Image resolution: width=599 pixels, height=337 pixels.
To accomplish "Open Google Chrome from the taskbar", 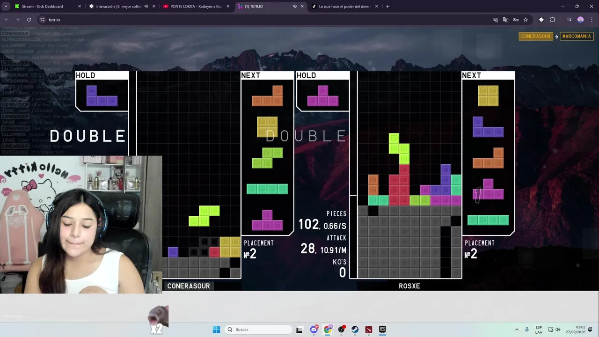I will (328, 330).
